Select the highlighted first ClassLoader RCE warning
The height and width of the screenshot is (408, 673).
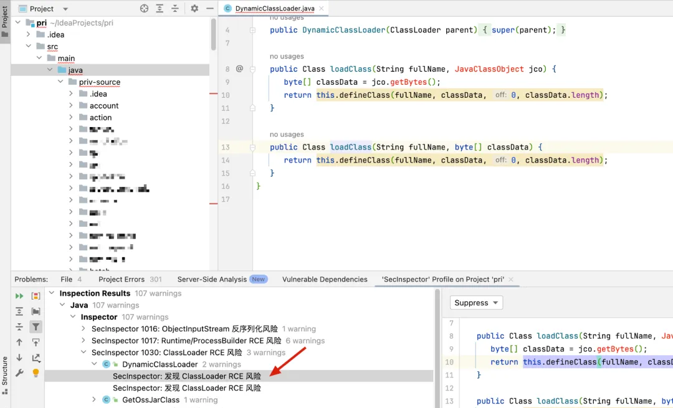coord(239,376)
